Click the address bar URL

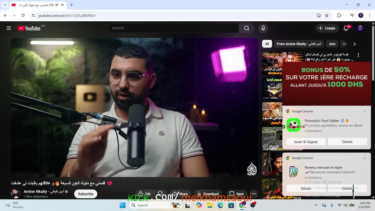click(x=67, y=16)
